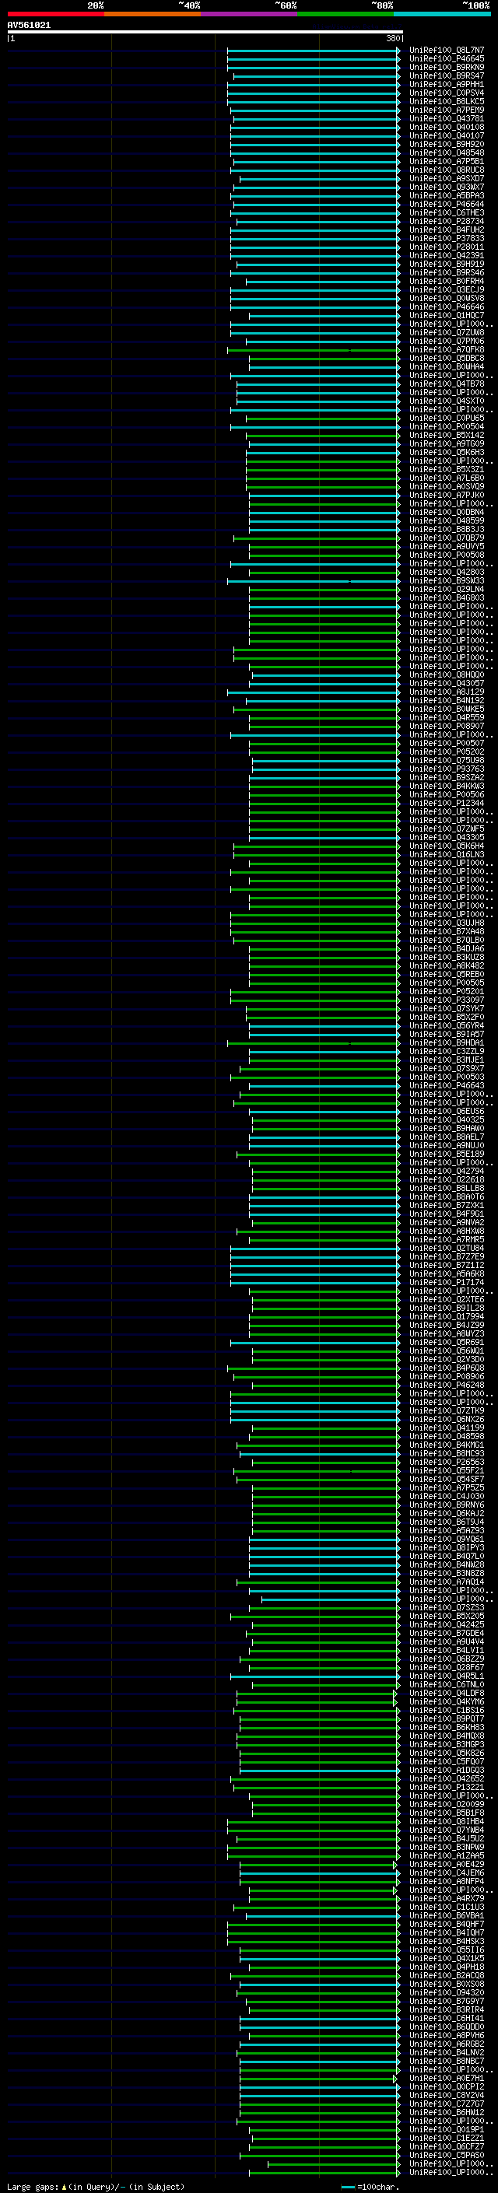
Task: Select hit label UniRef100_P46248
Action: [447, 1385]
